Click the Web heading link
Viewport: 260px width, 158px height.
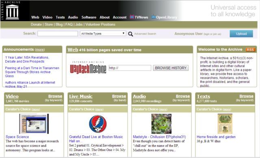pos(73,50)
